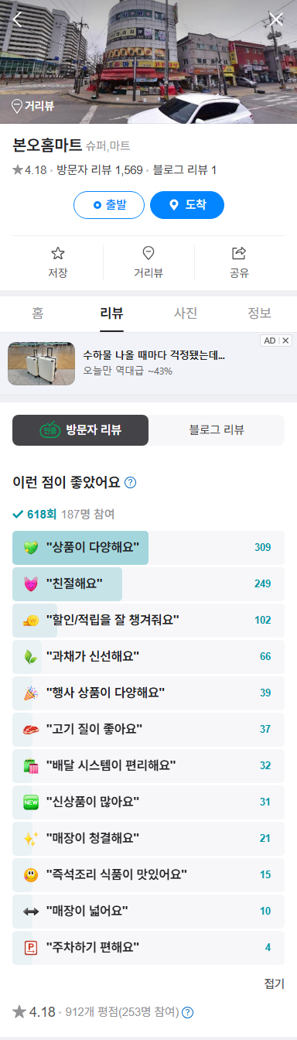
Task: Open help icon beside 912개 평점 rating
Action: point(187,1012)
